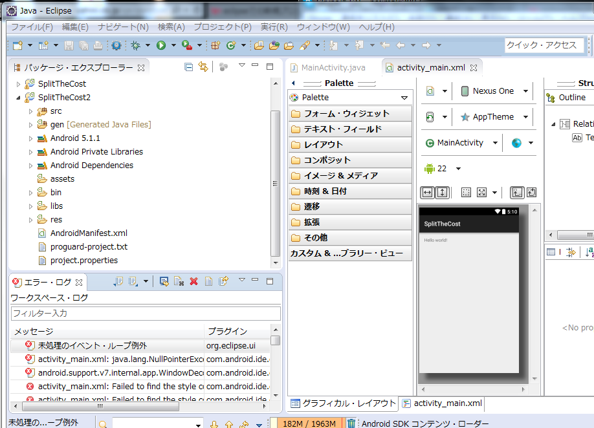The width and height of the screenshot is (594, 428).
Task: Toggle Link with Editor in Package Explorer
Action: (x=203, y=67)
